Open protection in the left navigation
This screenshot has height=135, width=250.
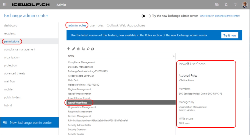[x=10, y=65]
